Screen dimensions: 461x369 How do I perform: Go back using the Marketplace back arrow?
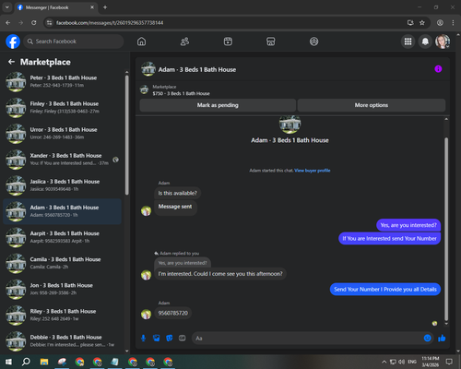11,62
